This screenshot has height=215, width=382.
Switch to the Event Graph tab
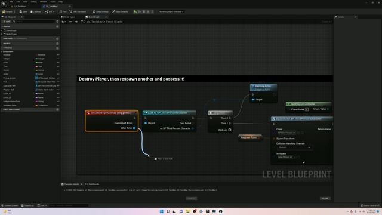pos(94,17)
